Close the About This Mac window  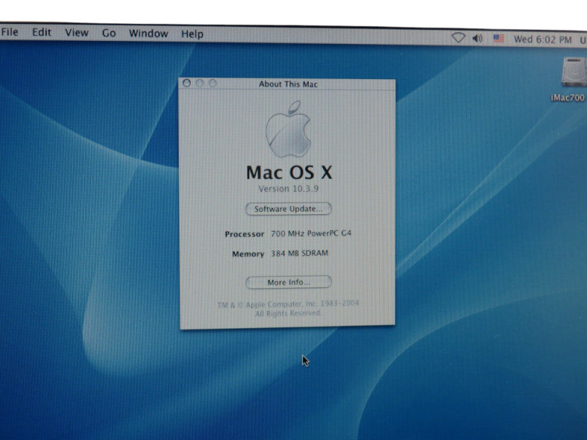[x=186, y=83]
